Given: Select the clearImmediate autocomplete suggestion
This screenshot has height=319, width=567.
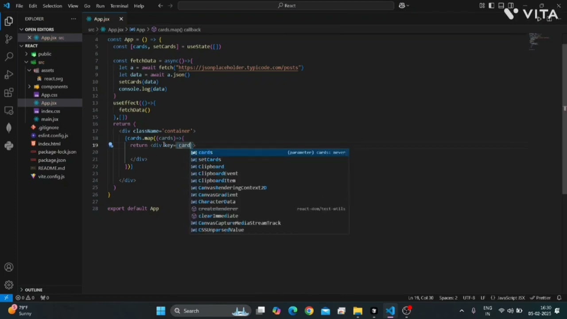Looking at the screenshot, I should [x=270, y=216].
